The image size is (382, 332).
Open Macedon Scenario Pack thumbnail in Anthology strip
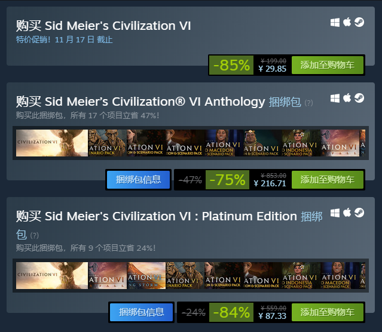pos(224,143)
